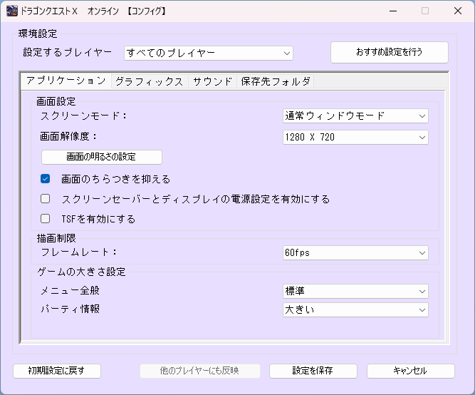This screenshot has width=475, height=395.
Task: Click the おすすめ設定を行う button
Action: click(x=390, y=52)
